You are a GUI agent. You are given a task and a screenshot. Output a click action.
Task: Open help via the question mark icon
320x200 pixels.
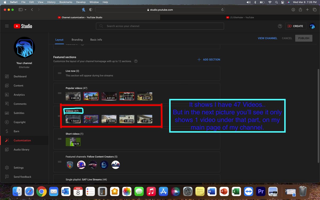point(280,26)
